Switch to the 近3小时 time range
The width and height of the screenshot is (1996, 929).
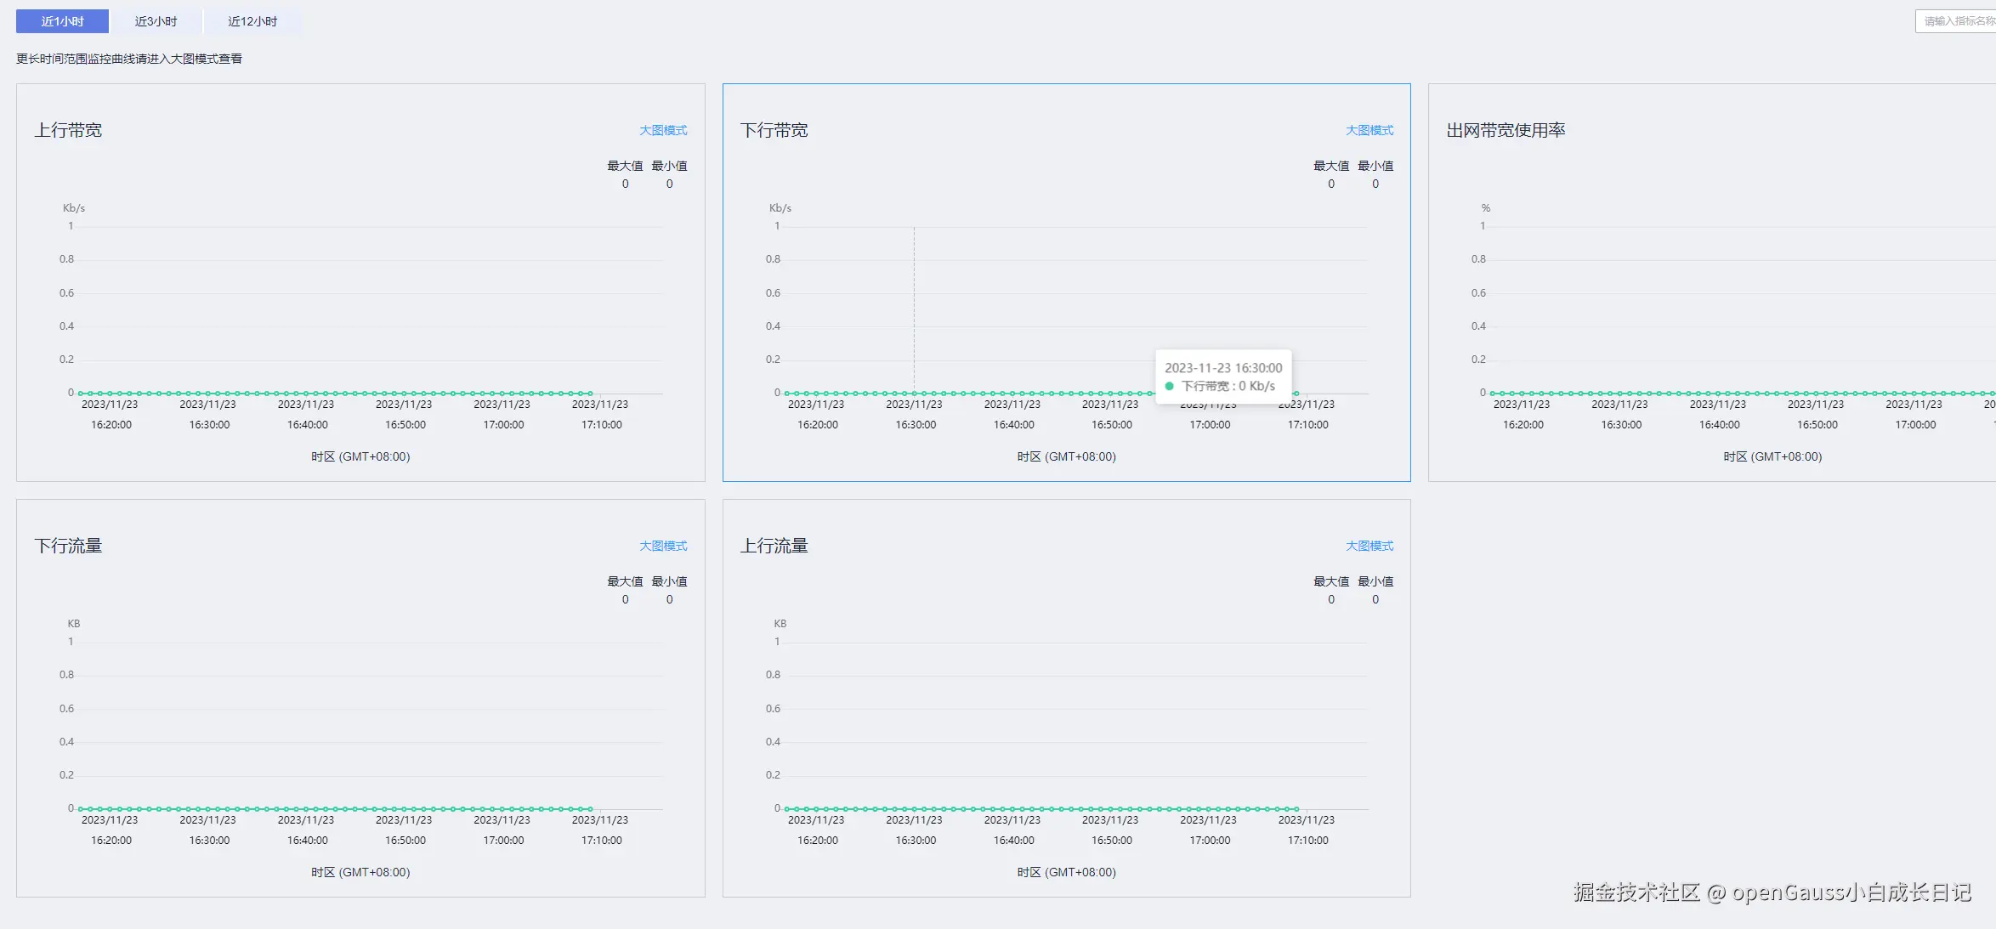coord(156,21)
